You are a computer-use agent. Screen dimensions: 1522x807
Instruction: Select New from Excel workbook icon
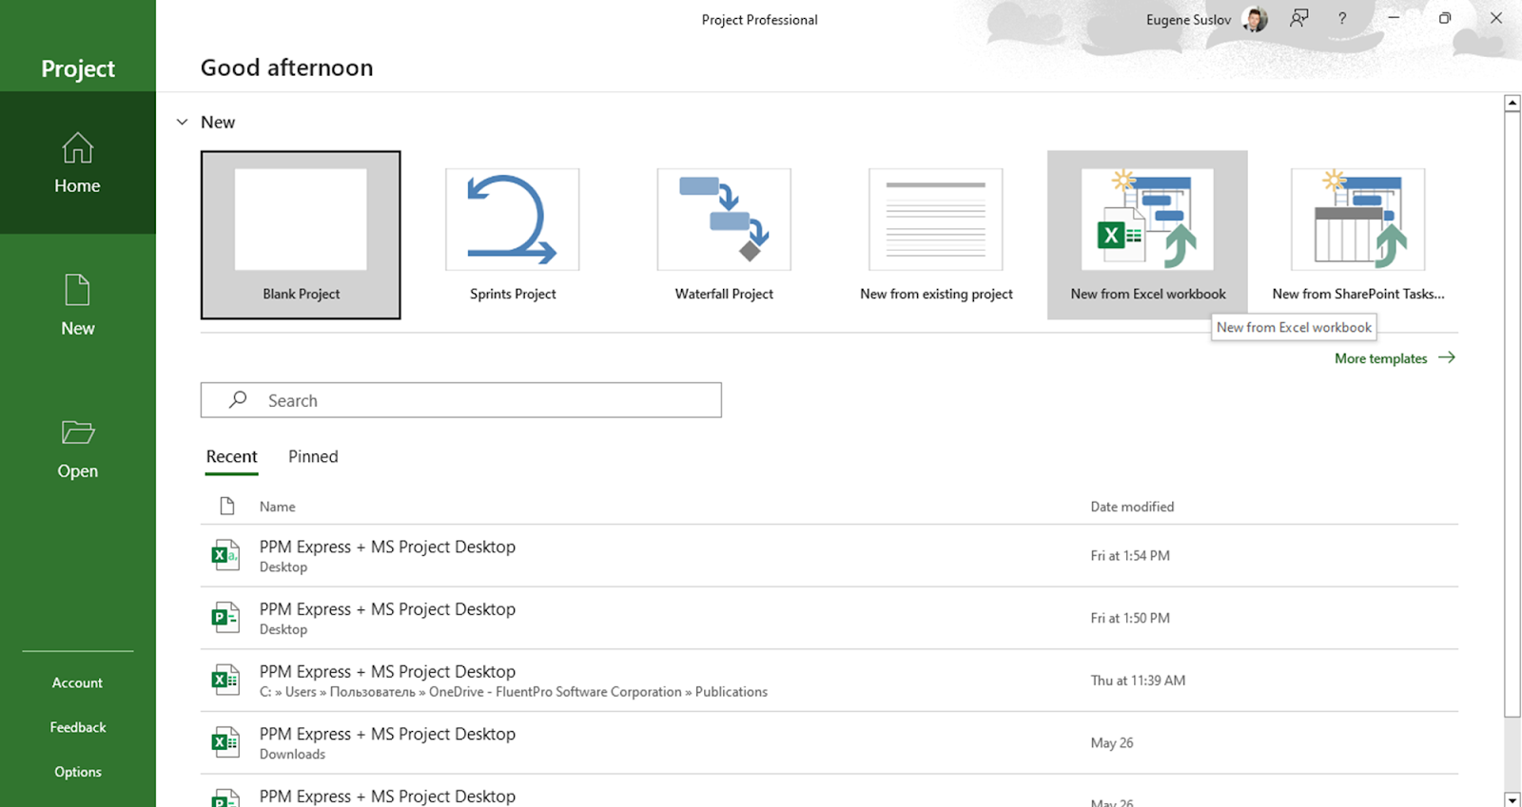pyautogui.click(x=1147, y=220)
